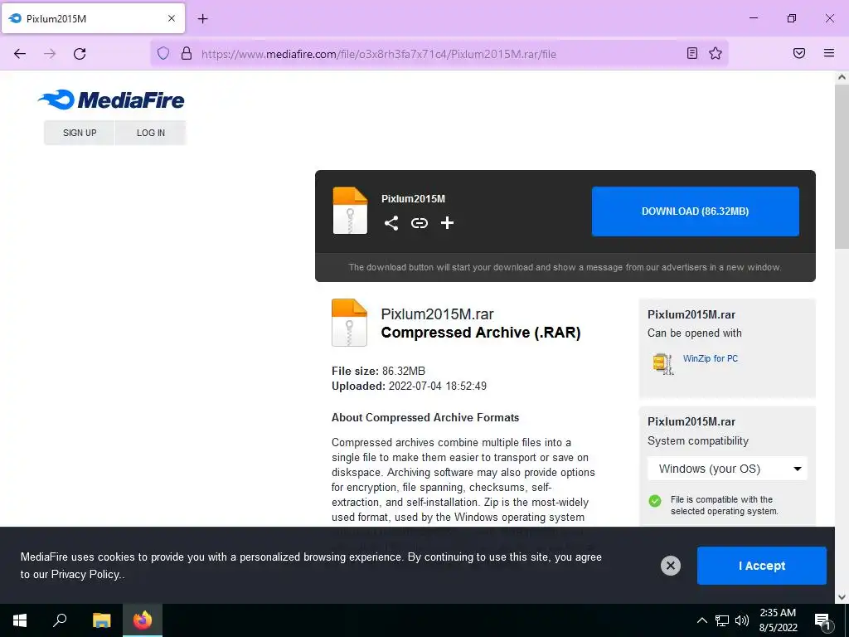The image size is (849, 637).
Task: Close the Pixlum2015M tab
Action: click(171, 18)
